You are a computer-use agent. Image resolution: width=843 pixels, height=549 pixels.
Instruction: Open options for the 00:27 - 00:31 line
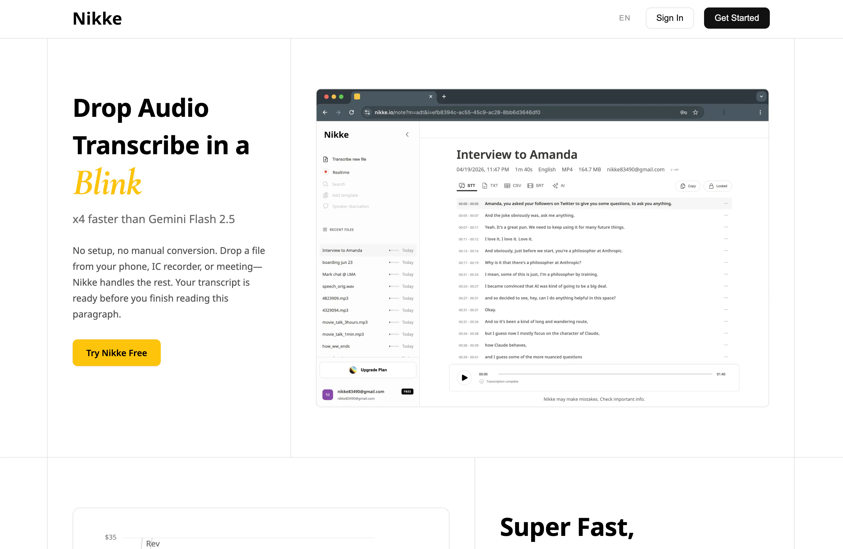[726, 298]
